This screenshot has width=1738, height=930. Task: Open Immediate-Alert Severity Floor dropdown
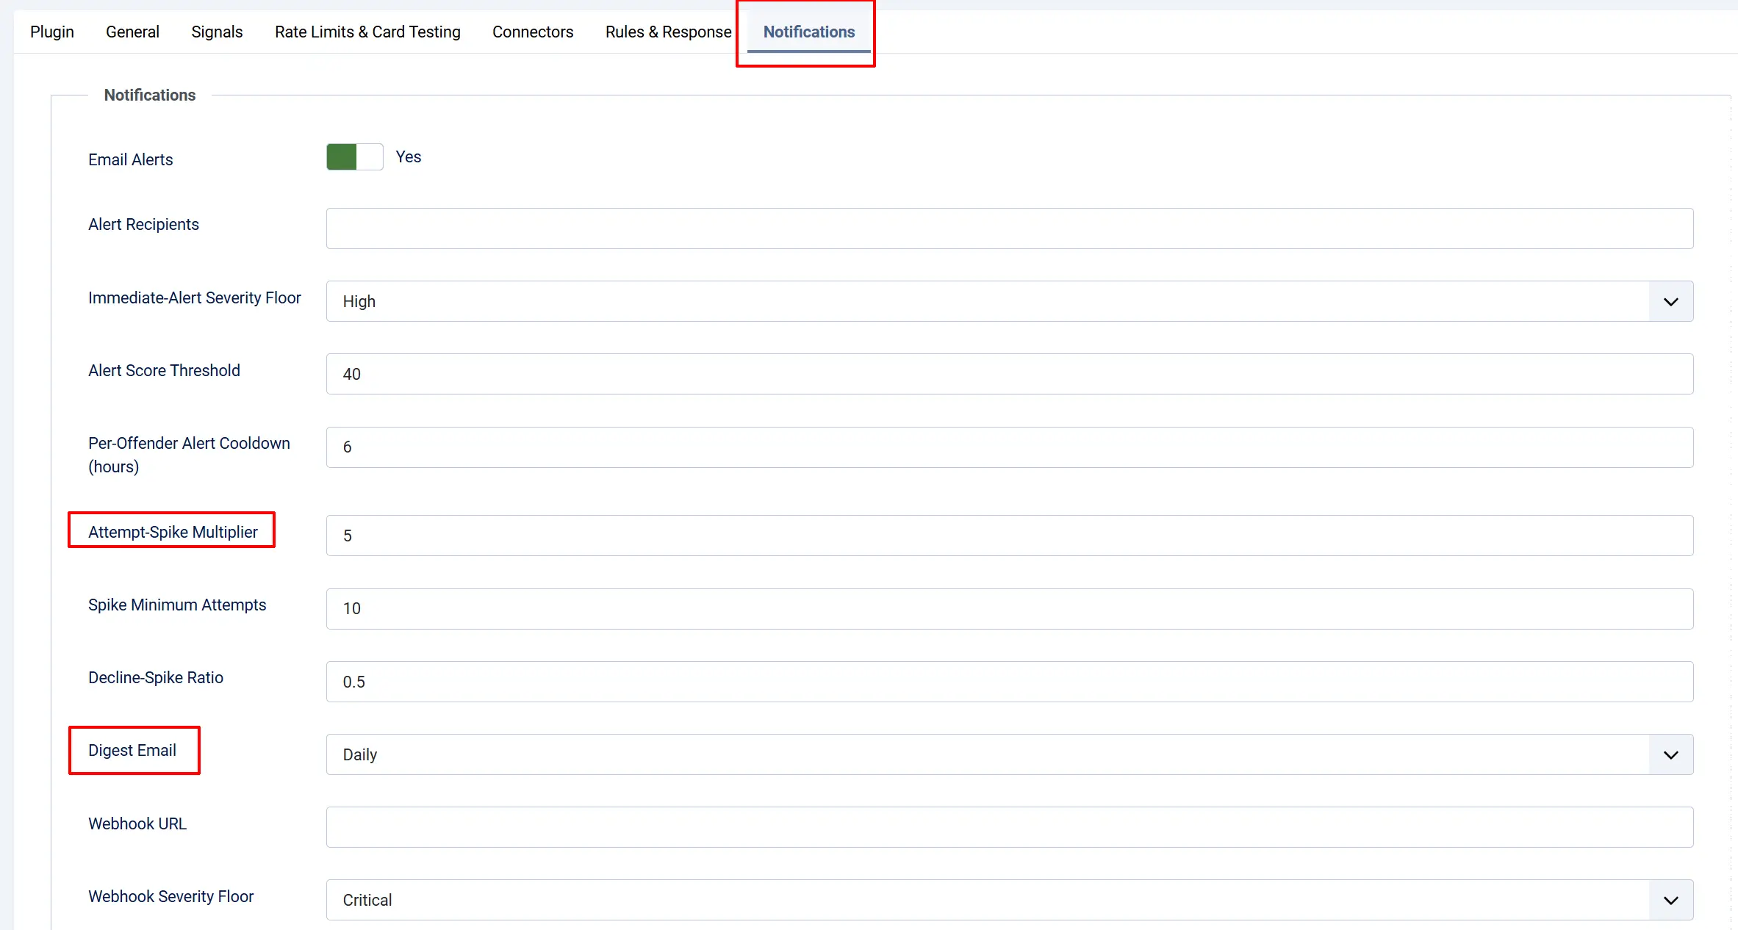(x=1010, y=301)
